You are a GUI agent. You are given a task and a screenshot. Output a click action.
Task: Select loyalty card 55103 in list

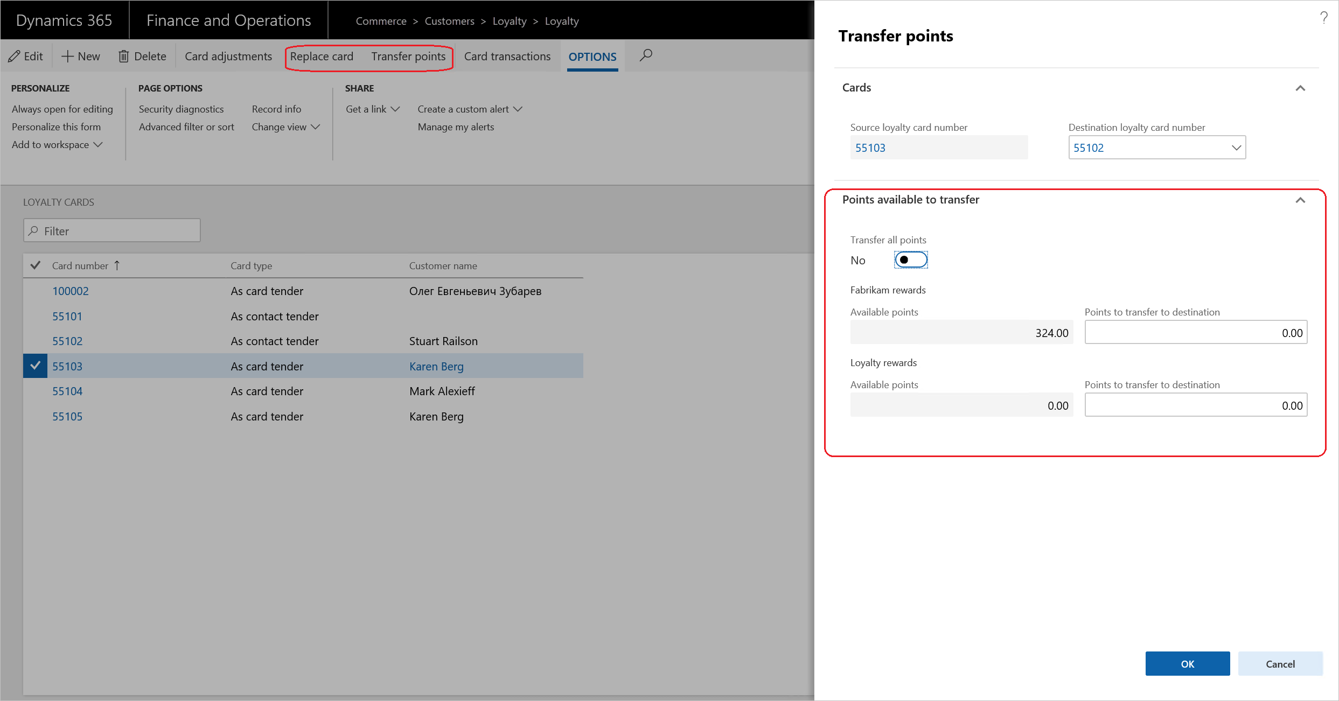click(x=69, y=366)
